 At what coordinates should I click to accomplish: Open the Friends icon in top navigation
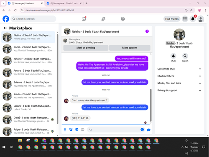pos(103,19)
